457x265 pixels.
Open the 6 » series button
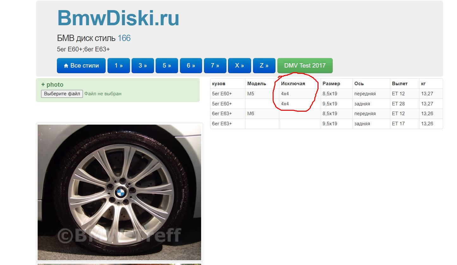coord(191,66)
